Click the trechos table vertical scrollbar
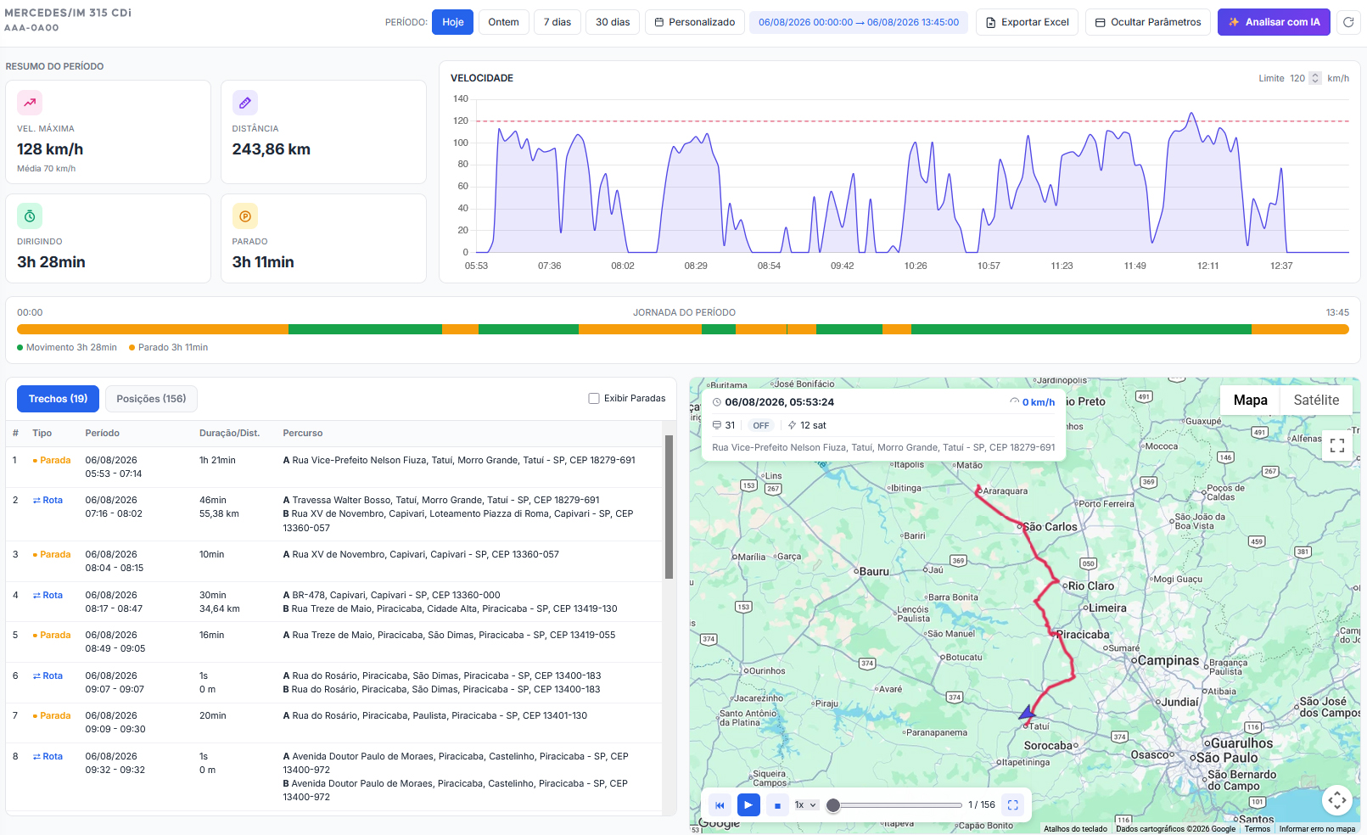 (x=669, y=507)
